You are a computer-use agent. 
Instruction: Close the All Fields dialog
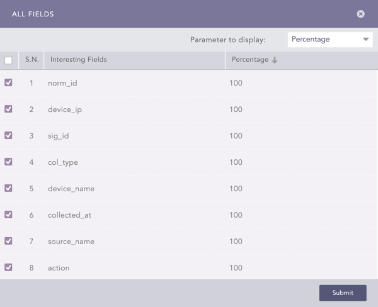coord(360,14)
